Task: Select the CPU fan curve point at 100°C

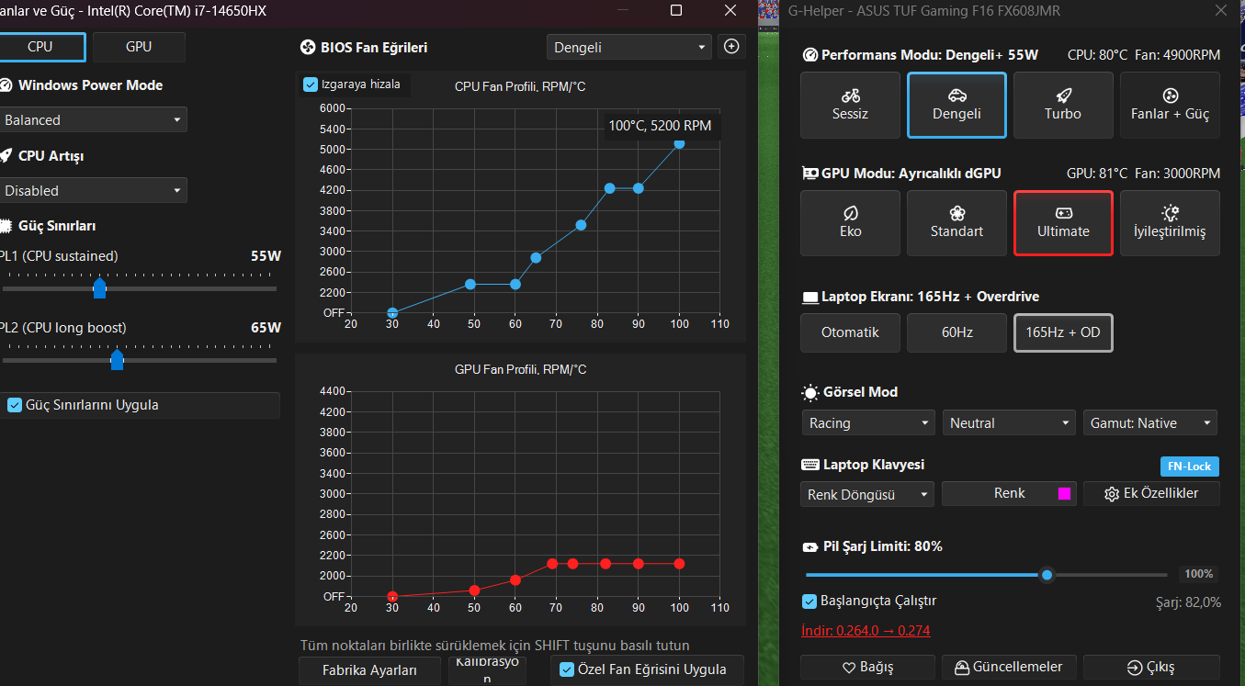Action: point(679,142)
